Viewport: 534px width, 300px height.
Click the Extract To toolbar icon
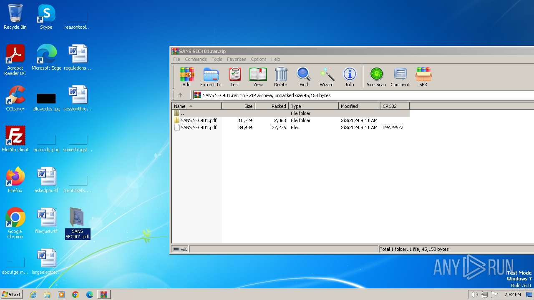[211, 77]
